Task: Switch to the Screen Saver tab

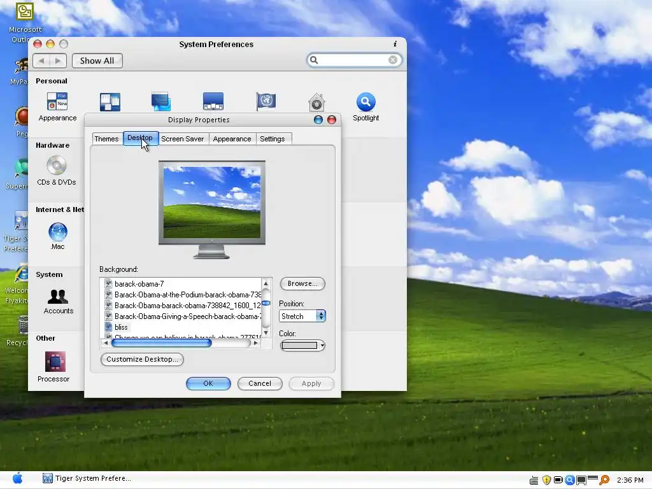Action: pos(183,139)
